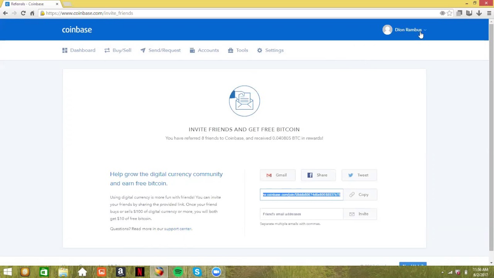Click the browser home icon
494x278 pixels.
click(x=32, y=13)
